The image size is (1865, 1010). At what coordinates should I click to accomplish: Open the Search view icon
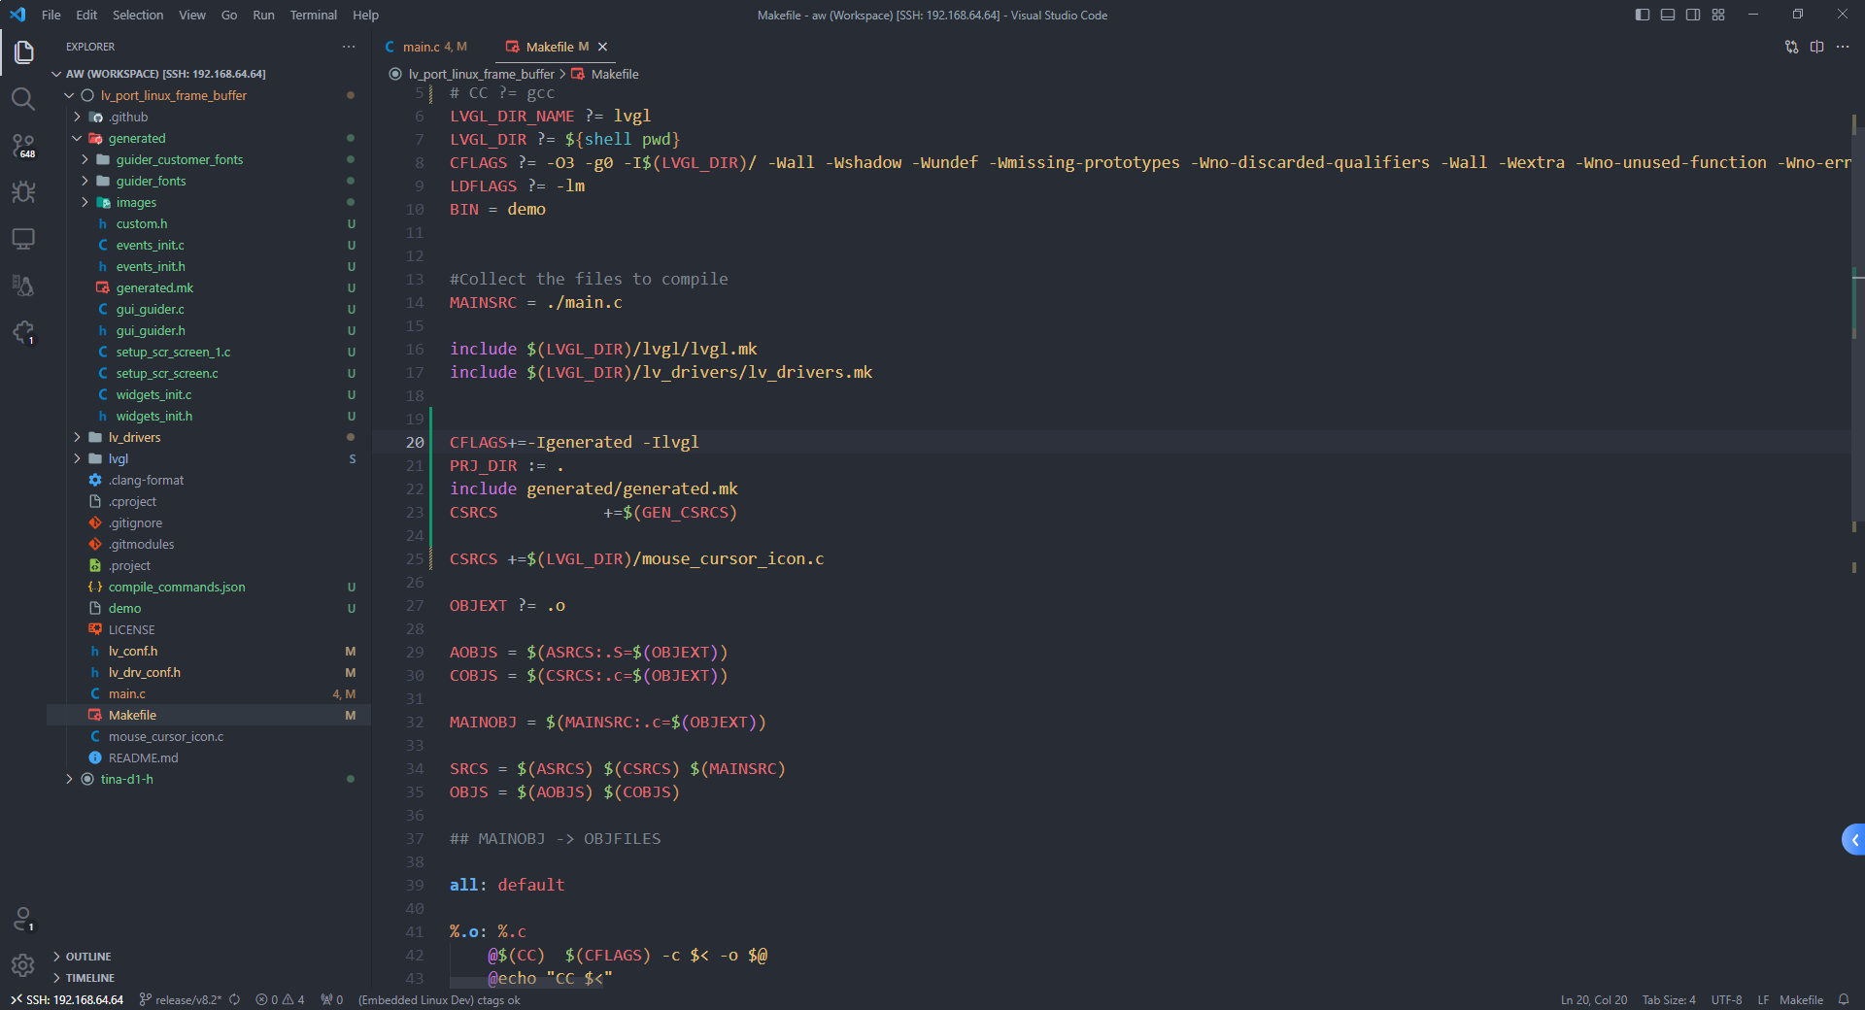(x=23, y=98)
